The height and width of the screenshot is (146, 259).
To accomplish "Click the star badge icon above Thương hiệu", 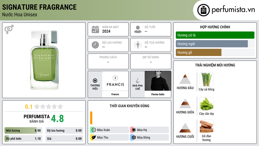I will pyautogui.click(x=95, y=81).
